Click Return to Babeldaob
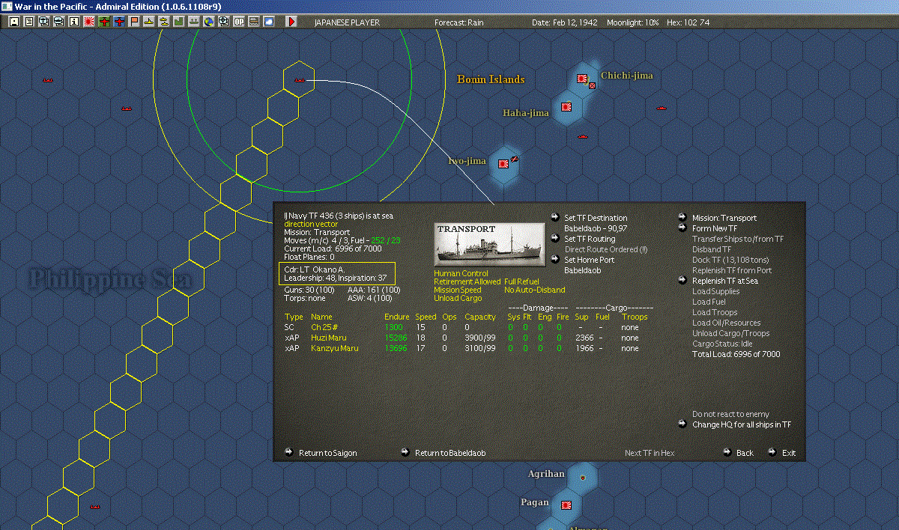Image resolution: width=899 pixels, height=530 pixels. click(x=450, y=453)
